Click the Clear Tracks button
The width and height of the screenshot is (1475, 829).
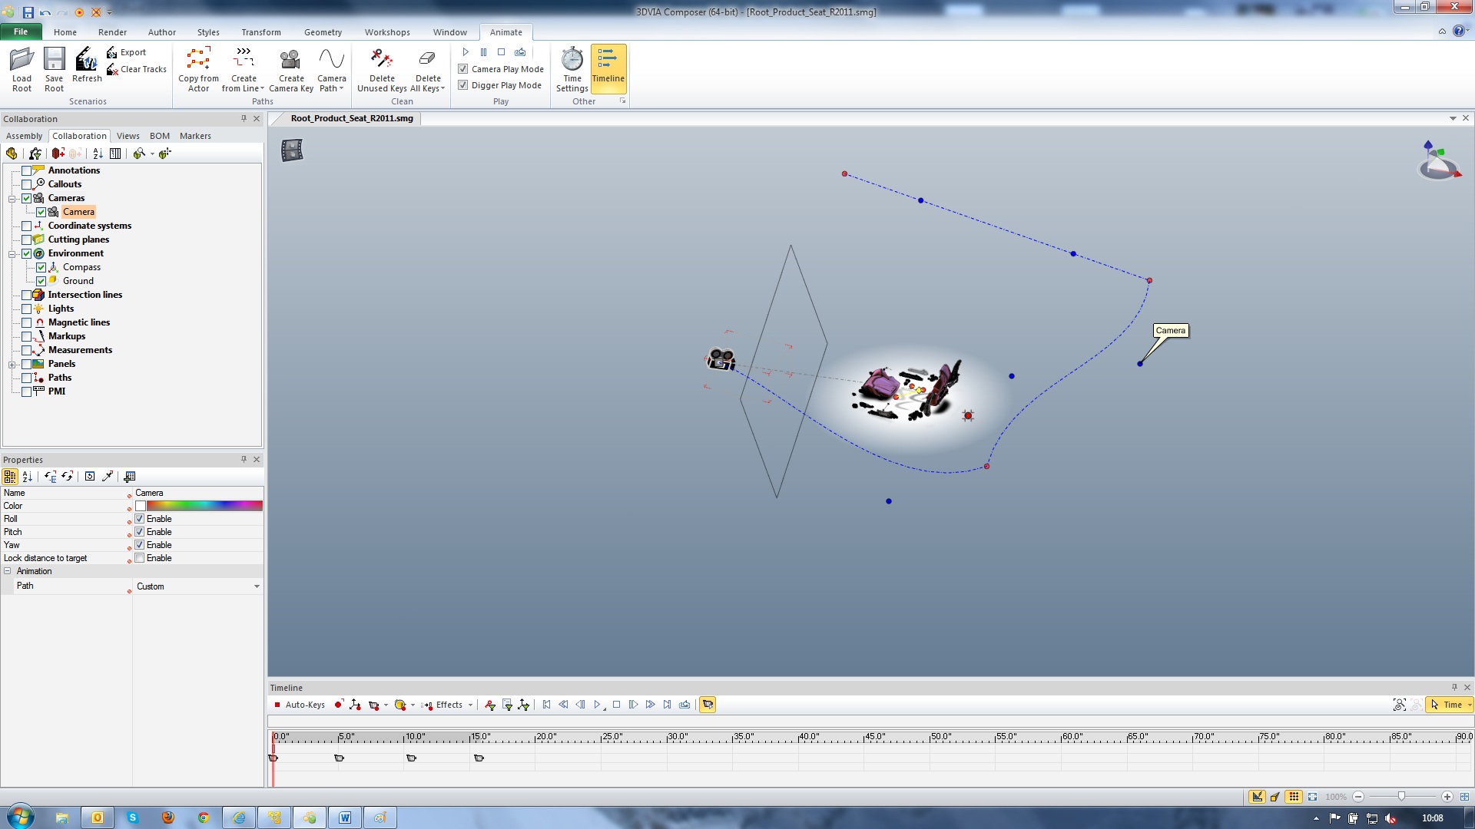[x=137, y=69]
